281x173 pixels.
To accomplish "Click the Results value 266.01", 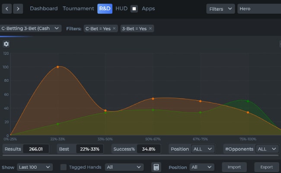I will (x=36, y=149).
